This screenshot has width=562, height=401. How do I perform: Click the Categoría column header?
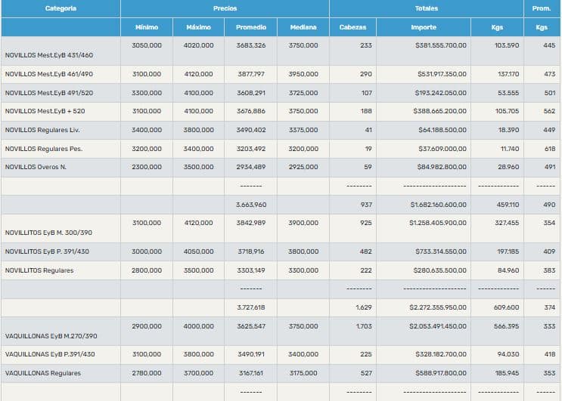pos(61,8)
